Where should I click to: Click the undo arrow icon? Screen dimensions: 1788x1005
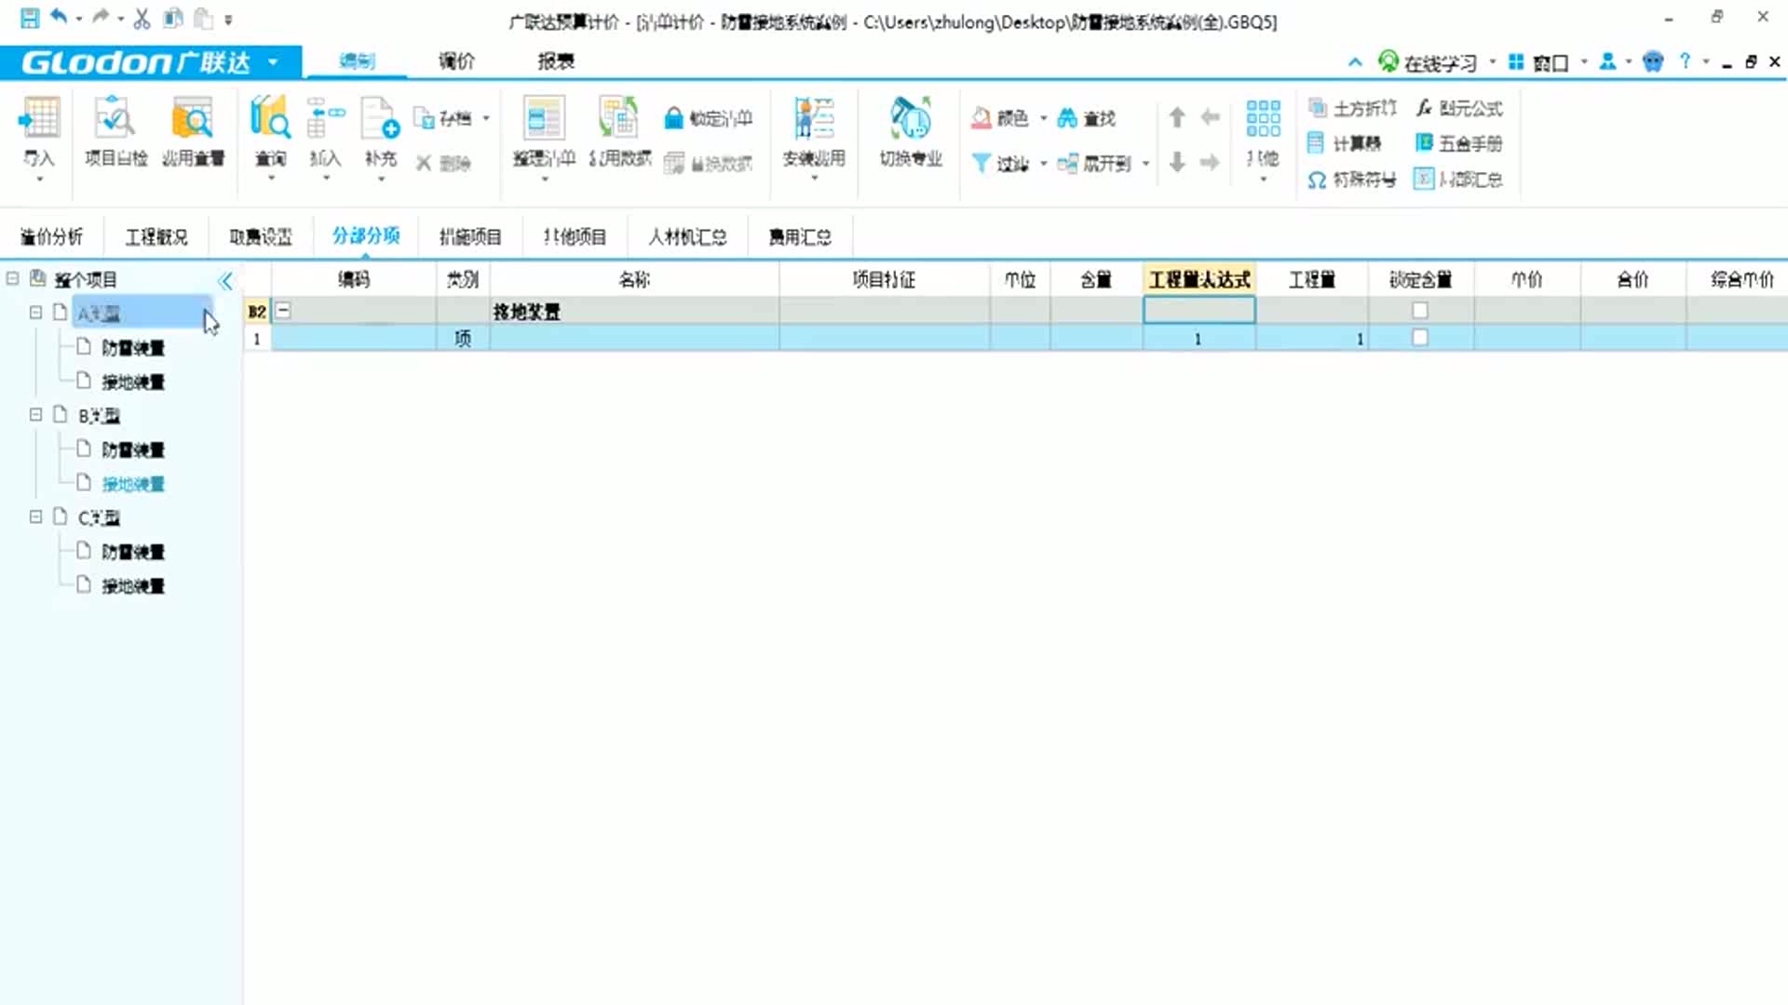pos(59,17)
